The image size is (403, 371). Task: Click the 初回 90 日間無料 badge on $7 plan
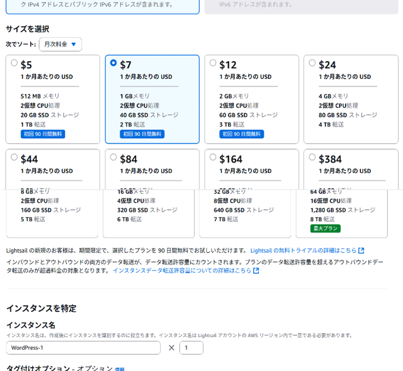coord(142,134)
